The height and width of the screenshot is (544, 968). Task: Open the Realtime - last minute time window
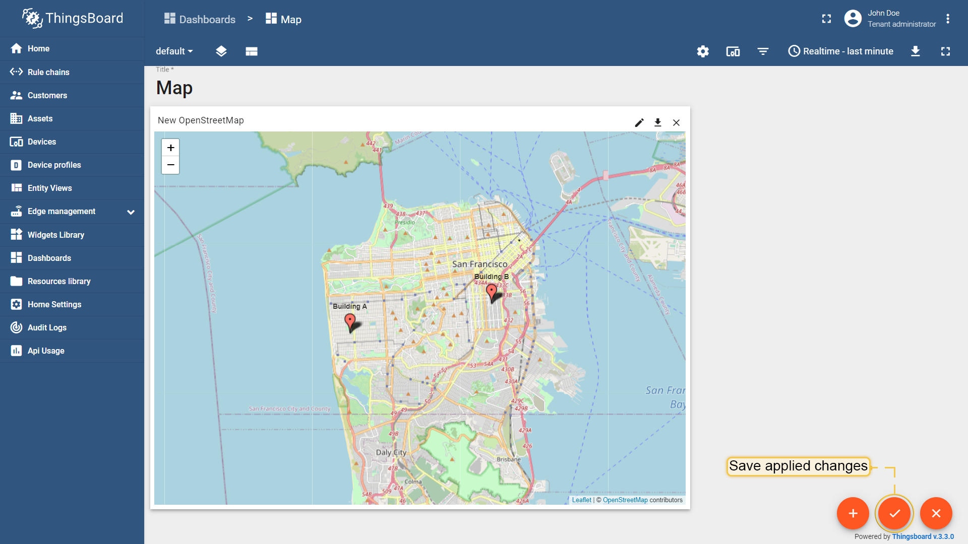tap(841, 51)
